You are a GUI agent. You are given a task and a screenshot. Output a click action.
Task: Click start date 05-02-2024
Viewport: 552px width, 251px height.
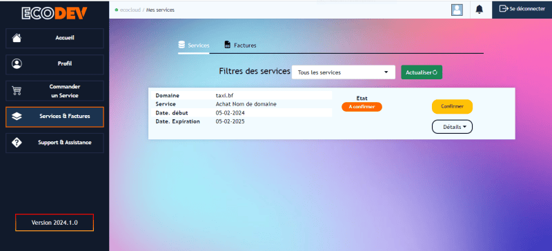(x=230, y=113)
